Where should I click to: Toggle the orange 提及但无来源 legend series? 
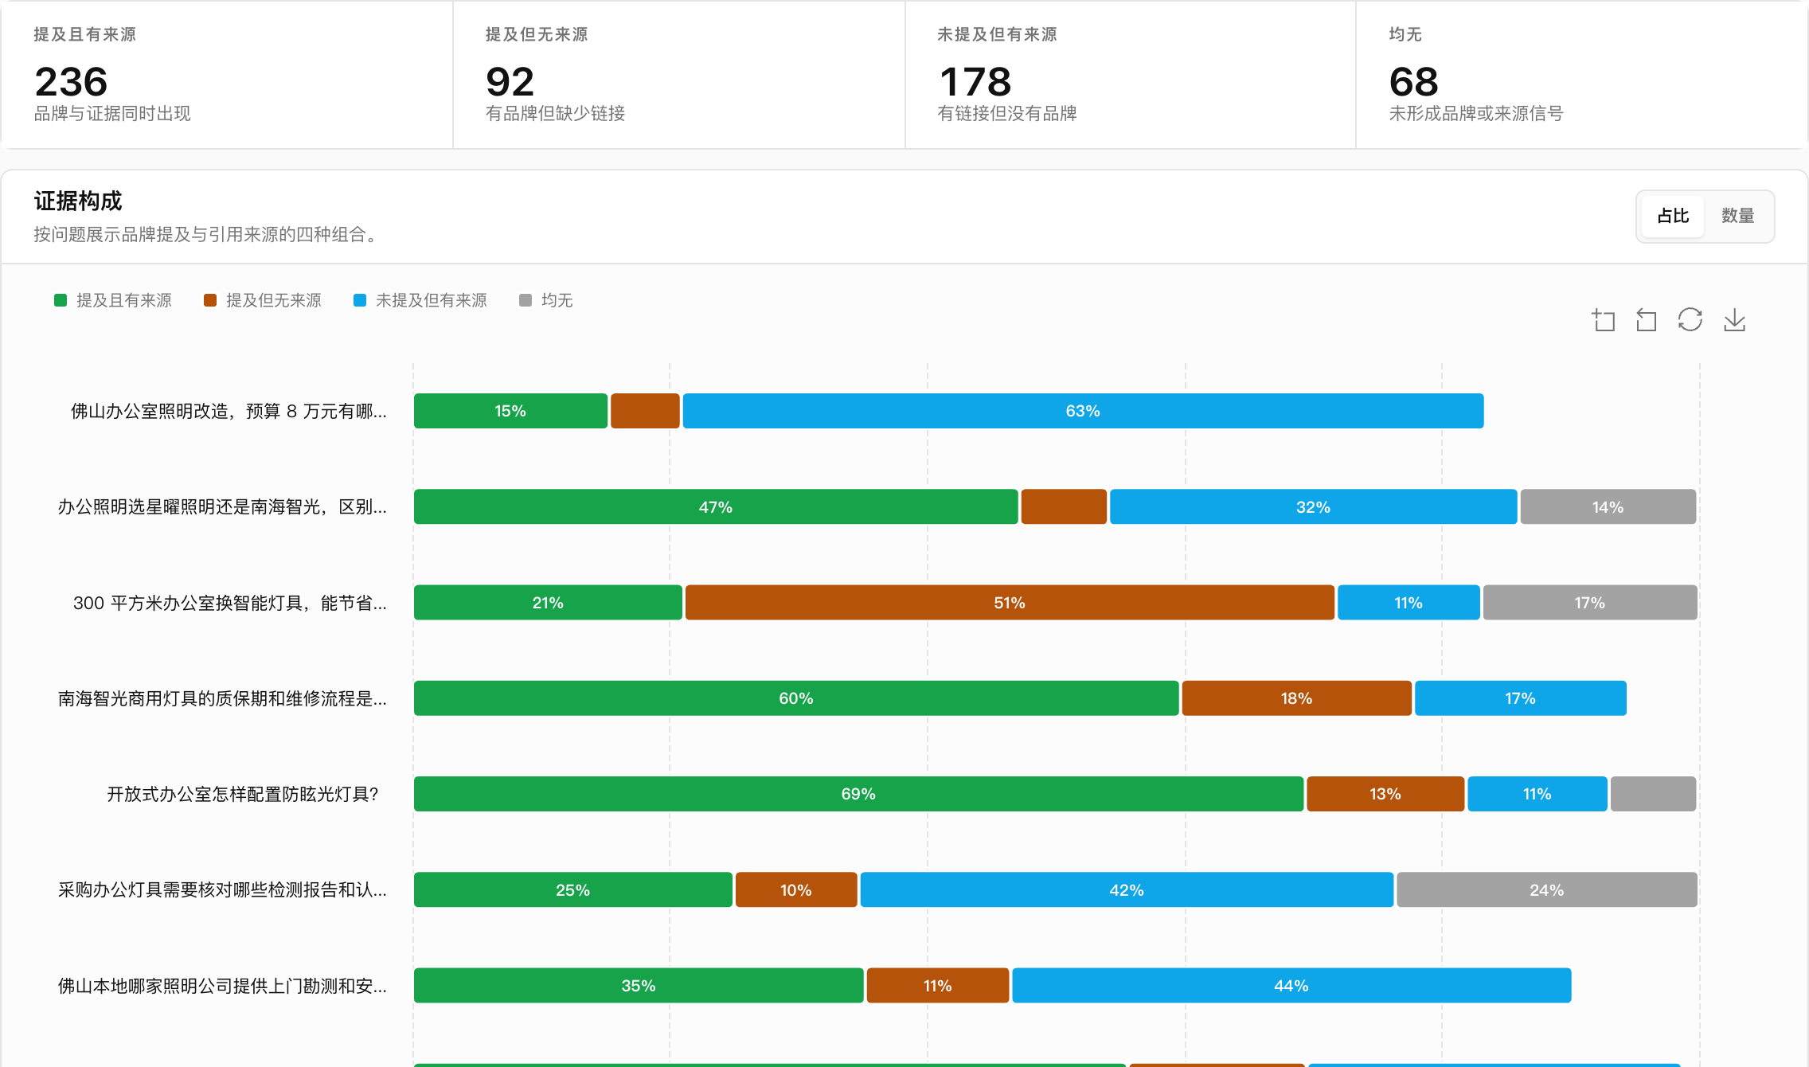pos(263,300)
